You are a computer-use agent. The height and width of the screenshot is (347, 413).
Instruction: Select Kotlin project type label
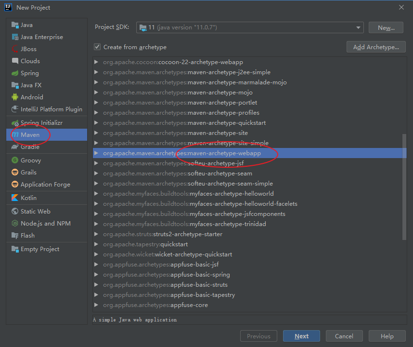click(29, 198)
